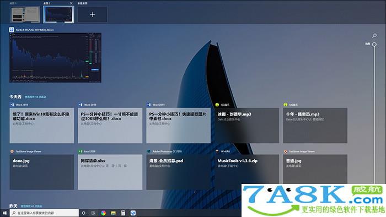Image resolution: width=386 pixels, height=217 pixels.
Task: Open the AICoin BTC/USD chart window preview
Action: (55, 58)
